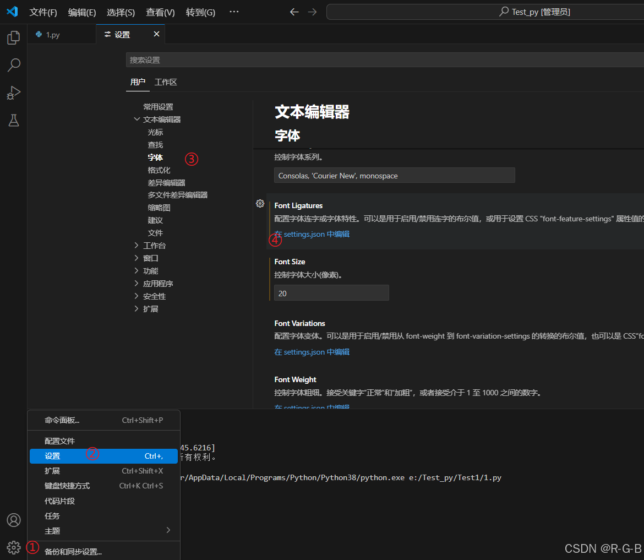The image size is (644, 560).
Task: Click the Font Size input showing 20
Action: (x=331, y=293)
